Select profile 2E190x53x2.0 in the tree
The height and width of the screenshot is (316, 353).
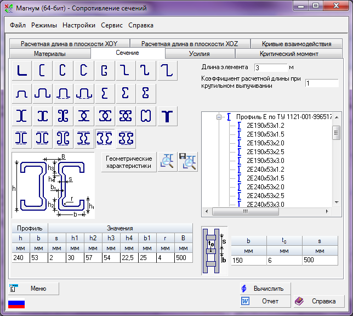(265, 143)
